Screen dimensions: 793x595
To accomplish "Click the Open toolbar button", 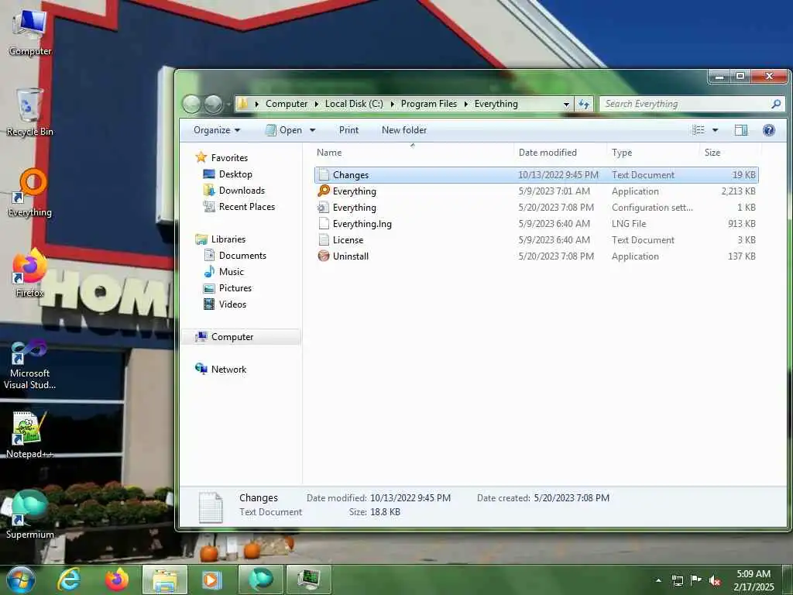I will click(284, 130).
